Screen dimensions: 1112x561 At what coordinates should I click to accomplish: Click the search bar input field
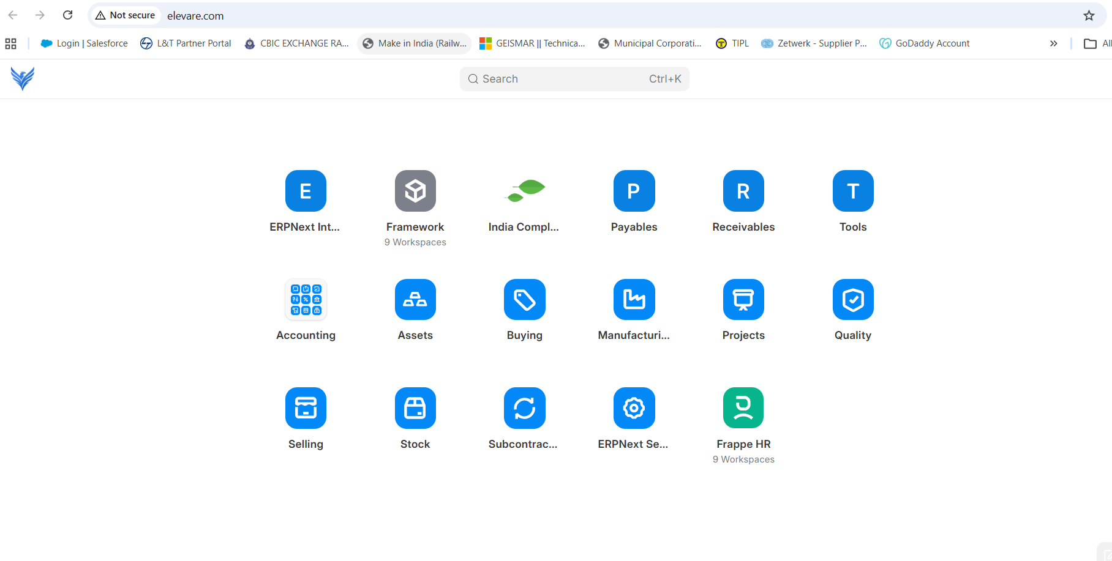[x=574, y=79]
